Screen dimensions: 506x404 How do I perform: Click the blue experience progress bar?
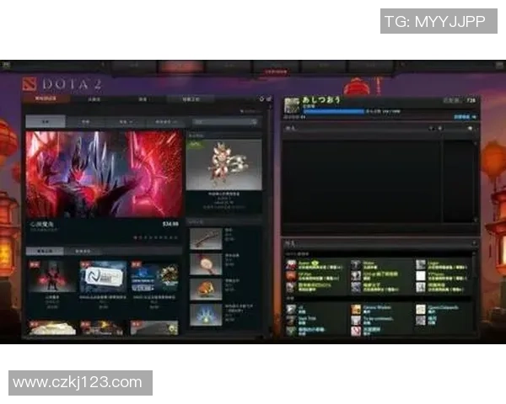pos(334,111)
